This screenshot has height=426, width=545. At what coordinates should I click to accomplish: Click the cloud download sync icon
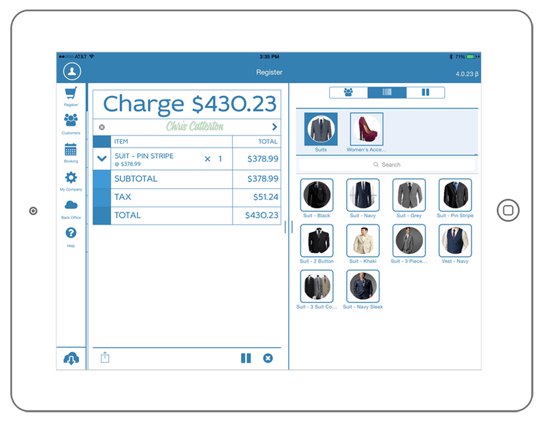(71, 359)
